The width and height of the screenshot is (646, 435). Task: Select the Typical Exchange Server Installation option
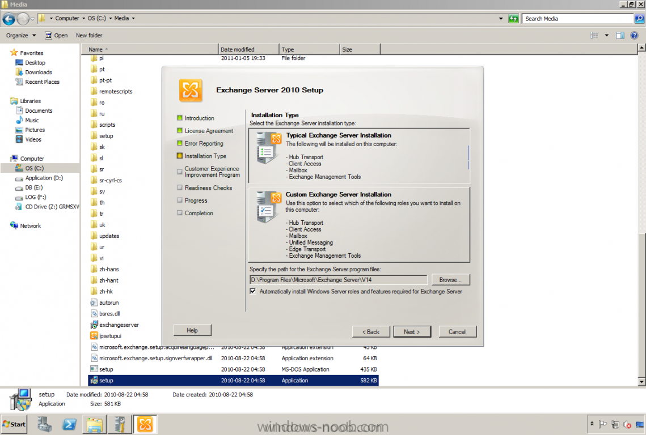click(x=359, y=156)
